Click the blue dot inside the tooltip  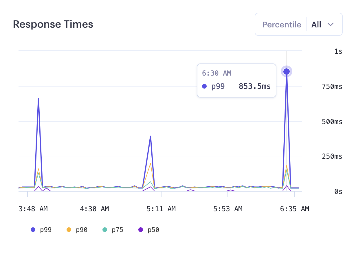(204, 86)
